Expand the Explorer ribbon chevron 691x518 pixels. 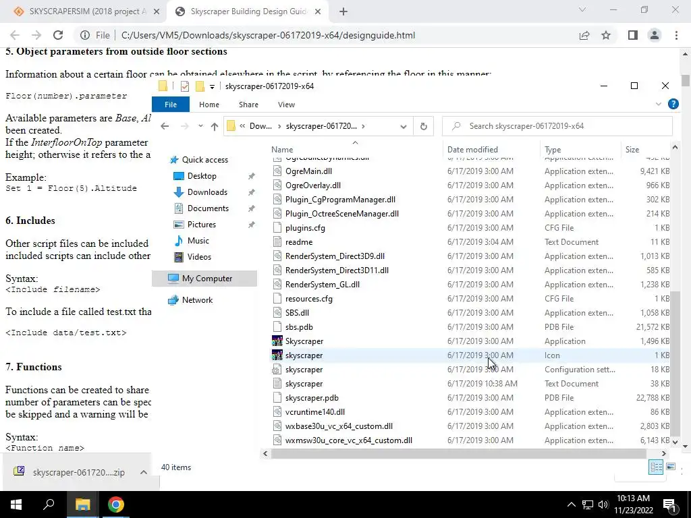click(x=659, y=104)
